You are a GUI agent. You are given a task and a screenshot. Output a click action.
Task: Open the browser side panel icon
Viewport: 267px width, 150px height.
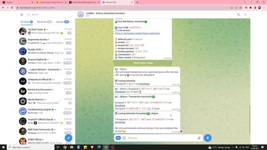(x=255, y=7)
